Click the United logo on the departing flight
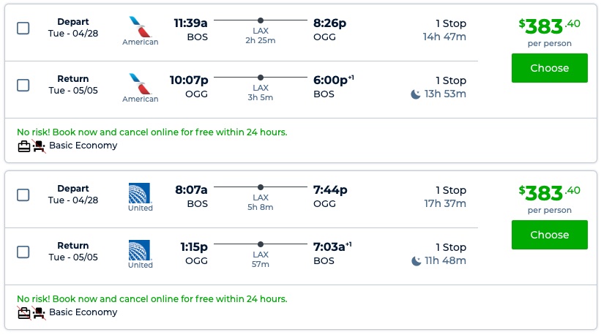The image size is (601, 335). click(x=140, y=193)
